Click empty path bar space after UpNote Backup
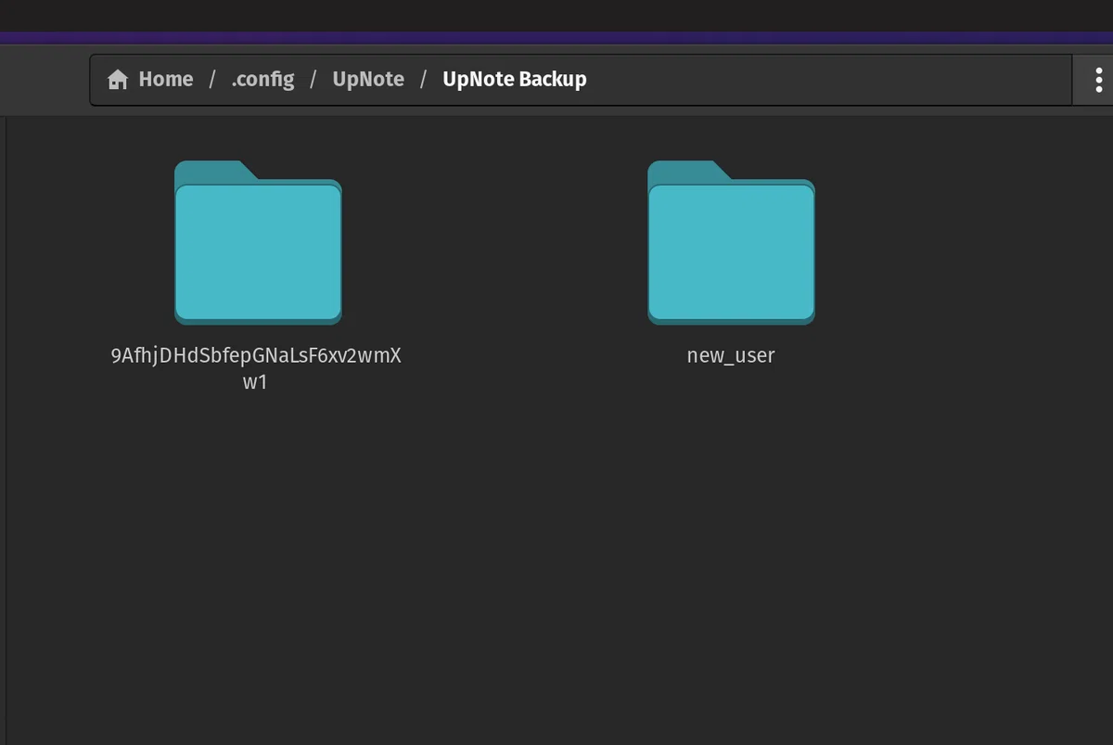This screenshot has width=1113, height=745. pyautogui.click(x=825, y=80)
